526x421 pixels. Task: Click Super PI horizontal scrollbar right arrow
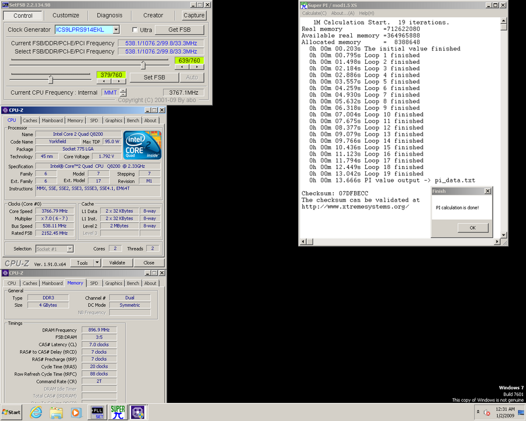coord(497,241)
